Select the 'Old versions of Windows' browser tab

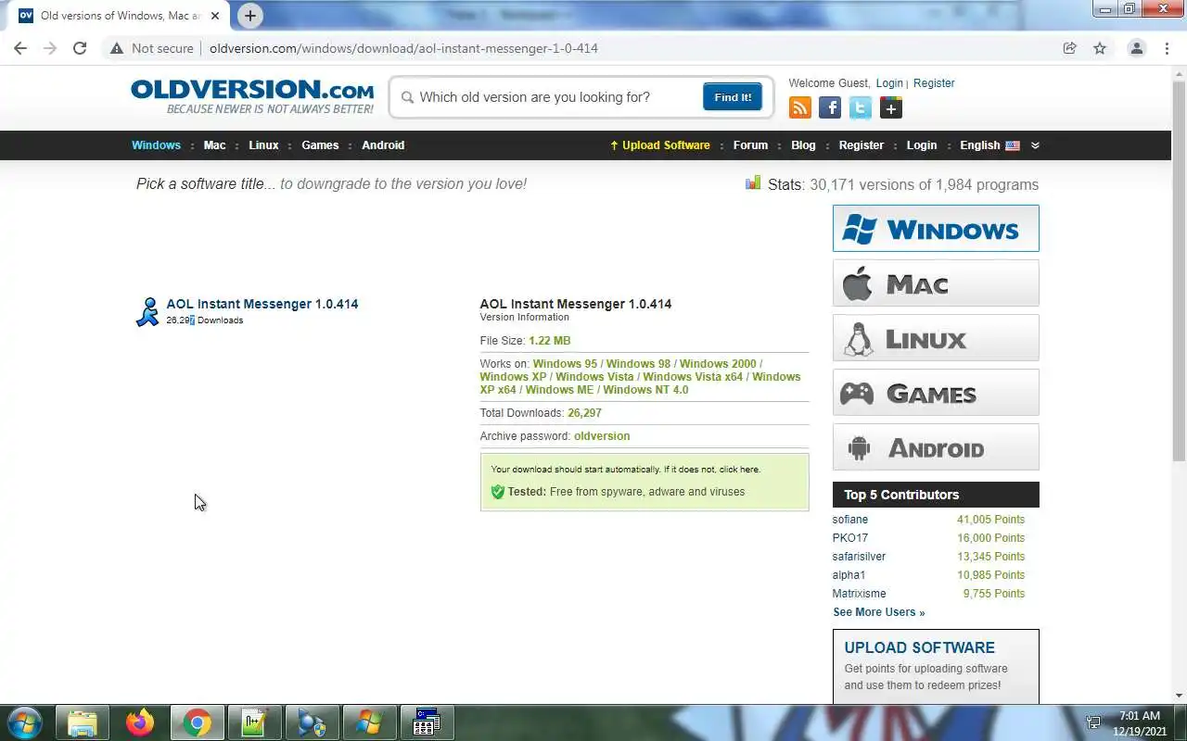pos(120,16)
